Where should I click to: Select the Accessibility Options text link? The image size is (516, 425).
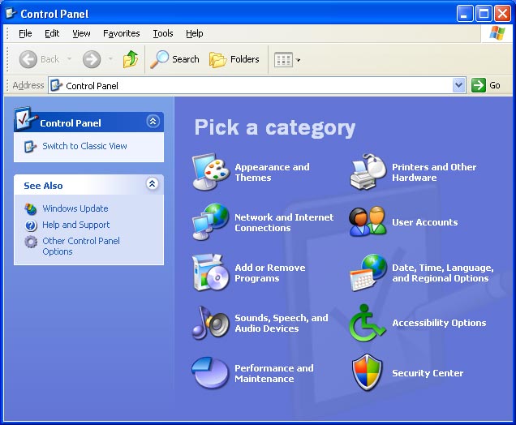pos(439,323)
